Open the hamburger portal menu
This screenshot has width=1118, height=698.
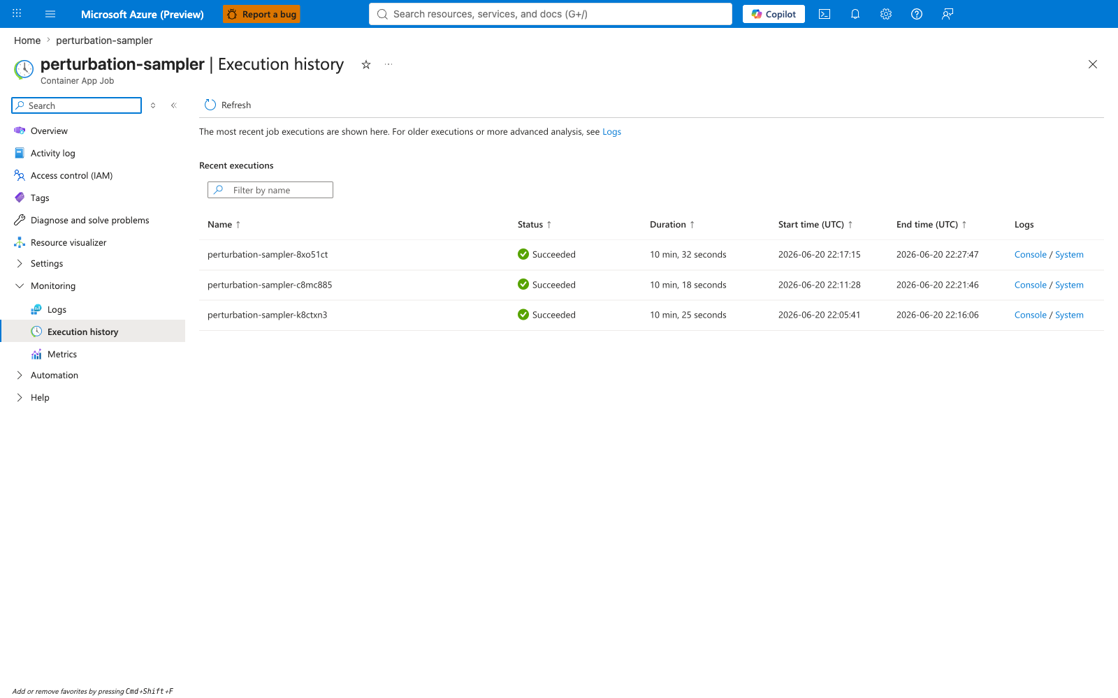(x=50, y=14)
